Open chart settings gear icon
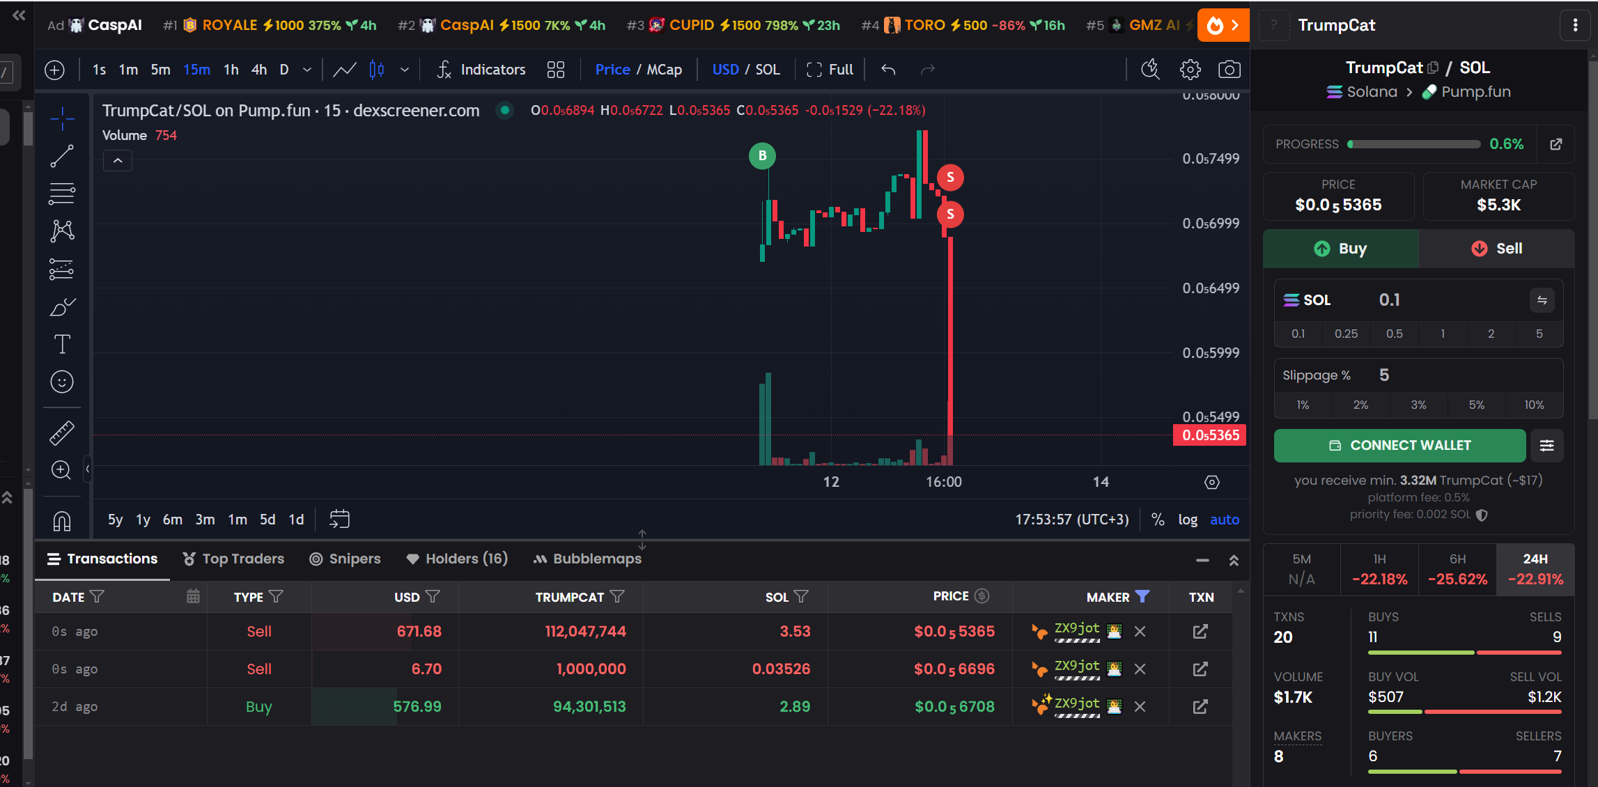Viewport: 1598px width, 787px height. 1190,70
